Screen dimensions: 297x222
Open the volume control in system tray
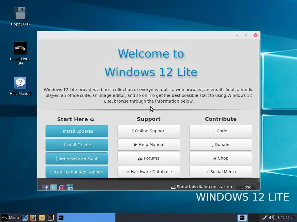[x=271, y=218]
